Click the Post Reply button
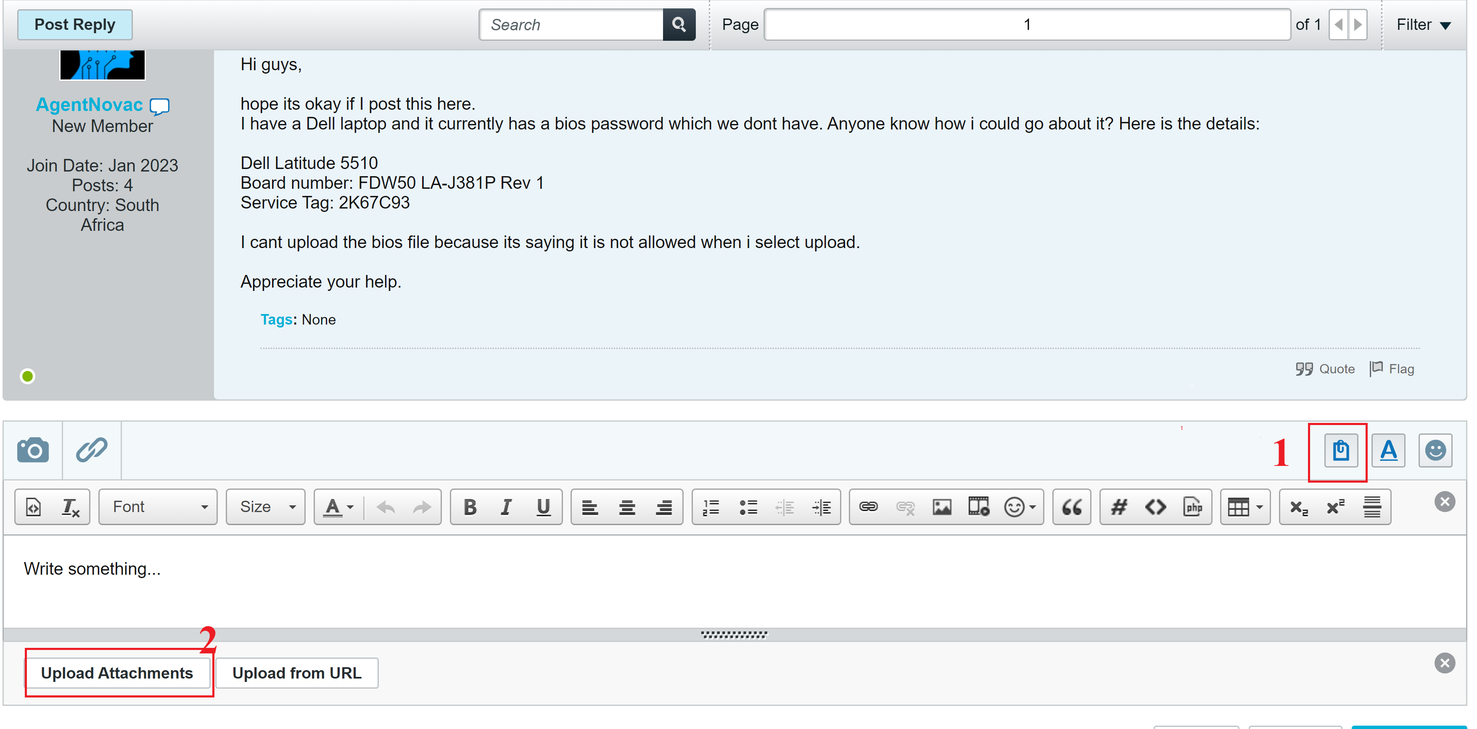The image size is (1477, 729). coord(74,25)
